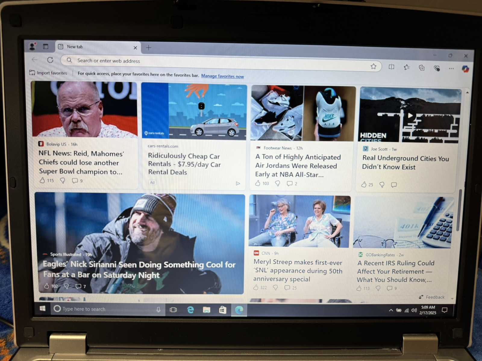Open the Action Center notifications icon
482x361 pixels.
[444, 310]
